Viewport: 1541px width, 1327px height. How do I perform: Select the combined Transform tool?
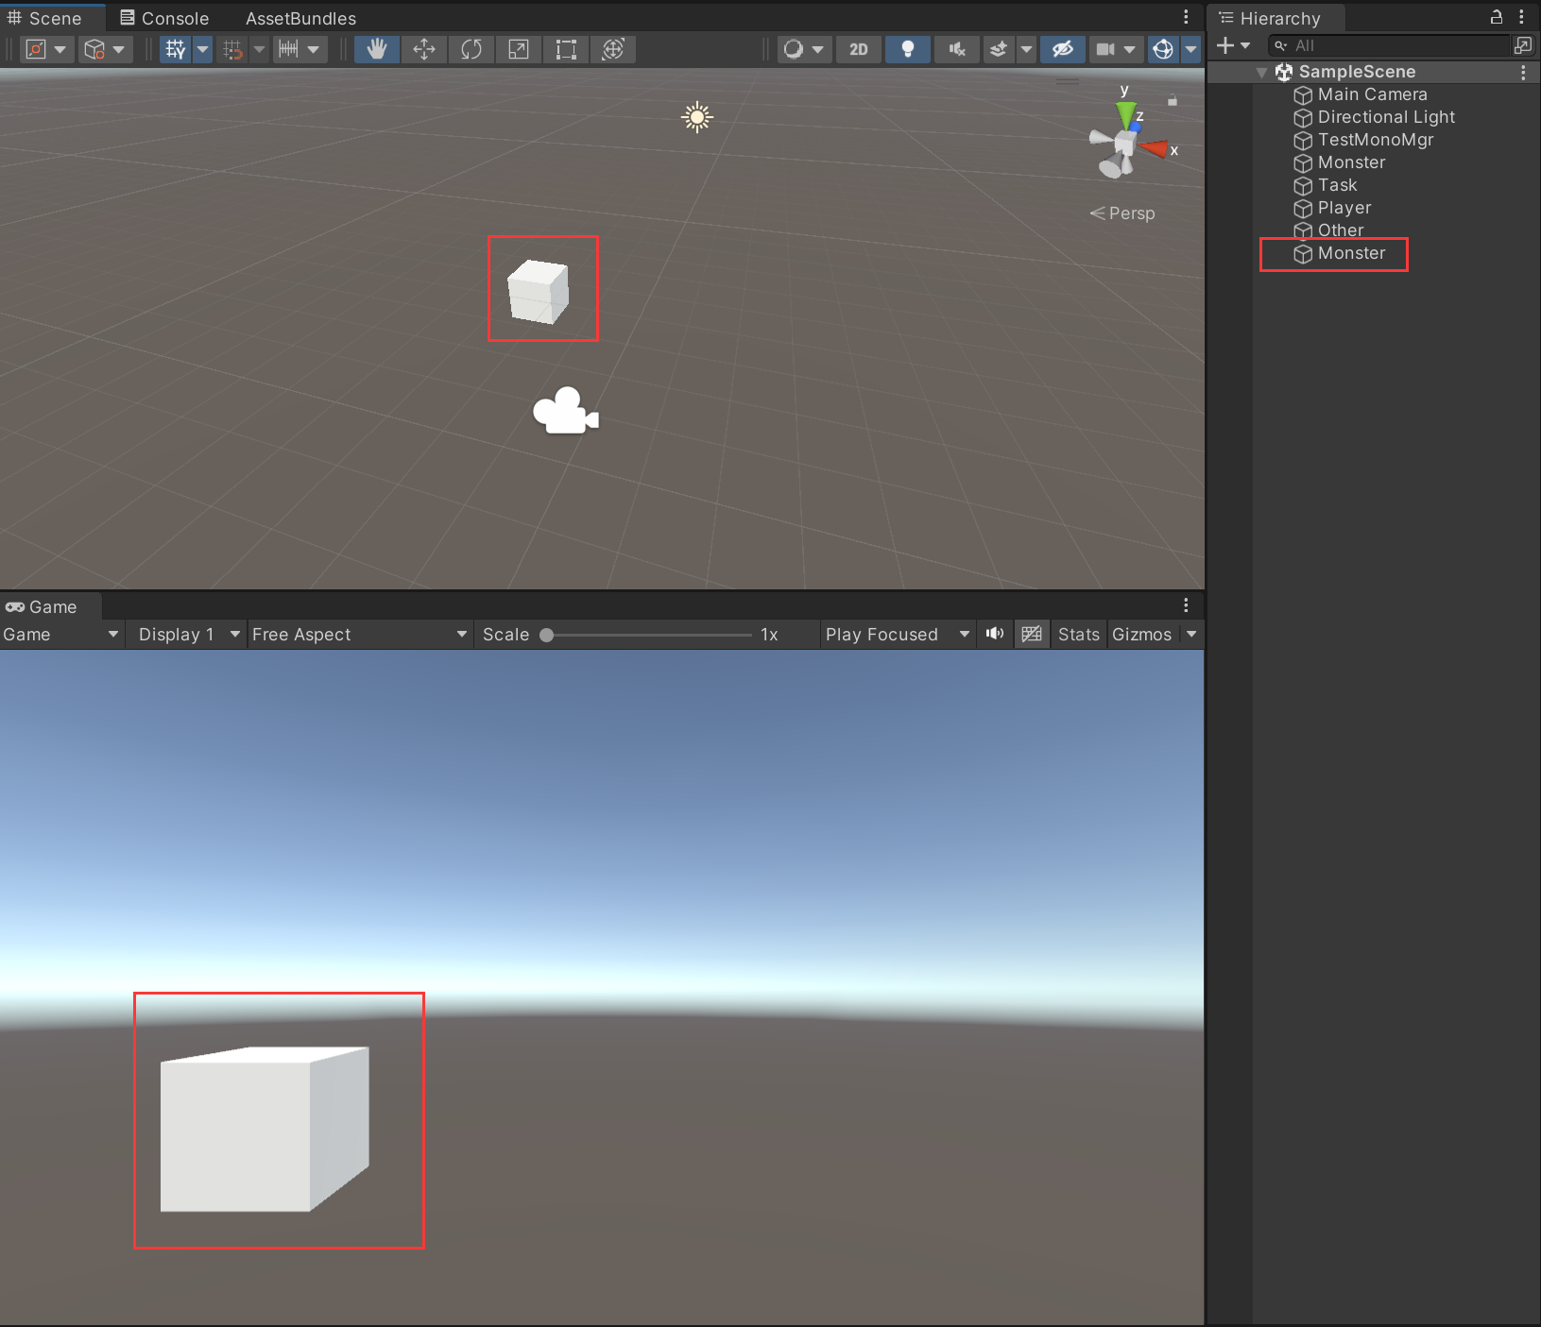613,49
